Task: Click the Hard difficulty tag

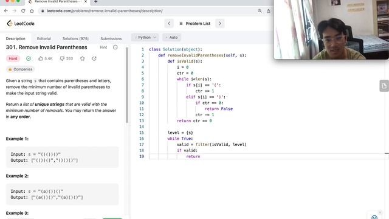Action: [13, 58]
